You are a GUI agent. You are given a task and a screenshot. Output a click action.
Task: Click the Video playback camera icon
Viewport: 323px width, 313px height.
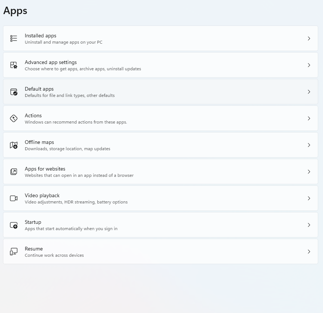click(x=14, y=198)
